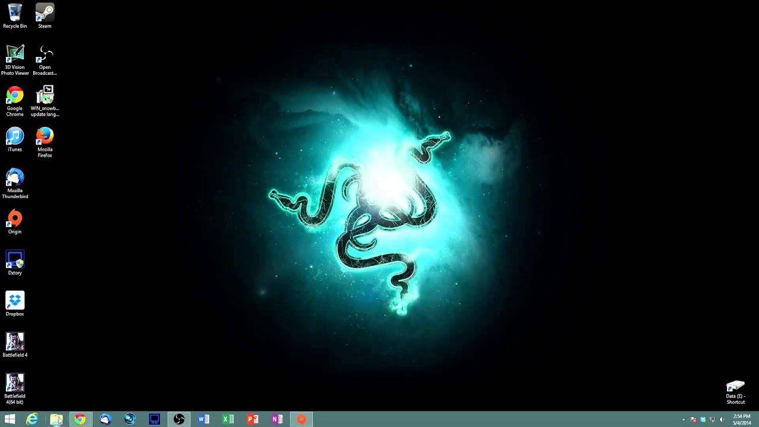759x427 pixels.
Task: Switch to Open Broadcaster on the taskbar
Action: click(179, 419)
